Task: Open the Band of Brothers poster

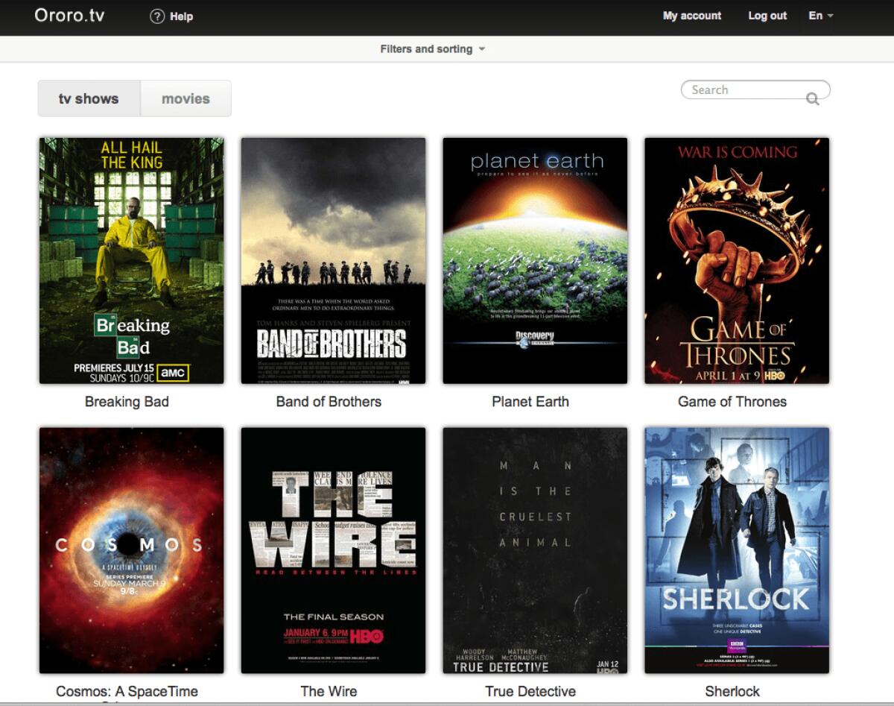Action: coord(333,261)
